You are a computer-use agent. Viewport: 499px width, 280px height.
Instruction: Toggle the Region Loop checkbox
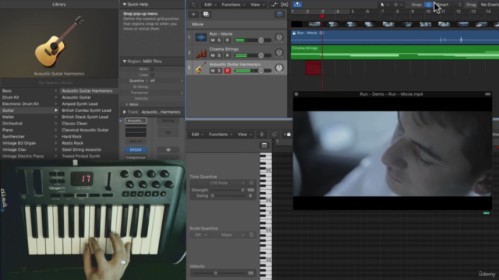pos(152,75)
